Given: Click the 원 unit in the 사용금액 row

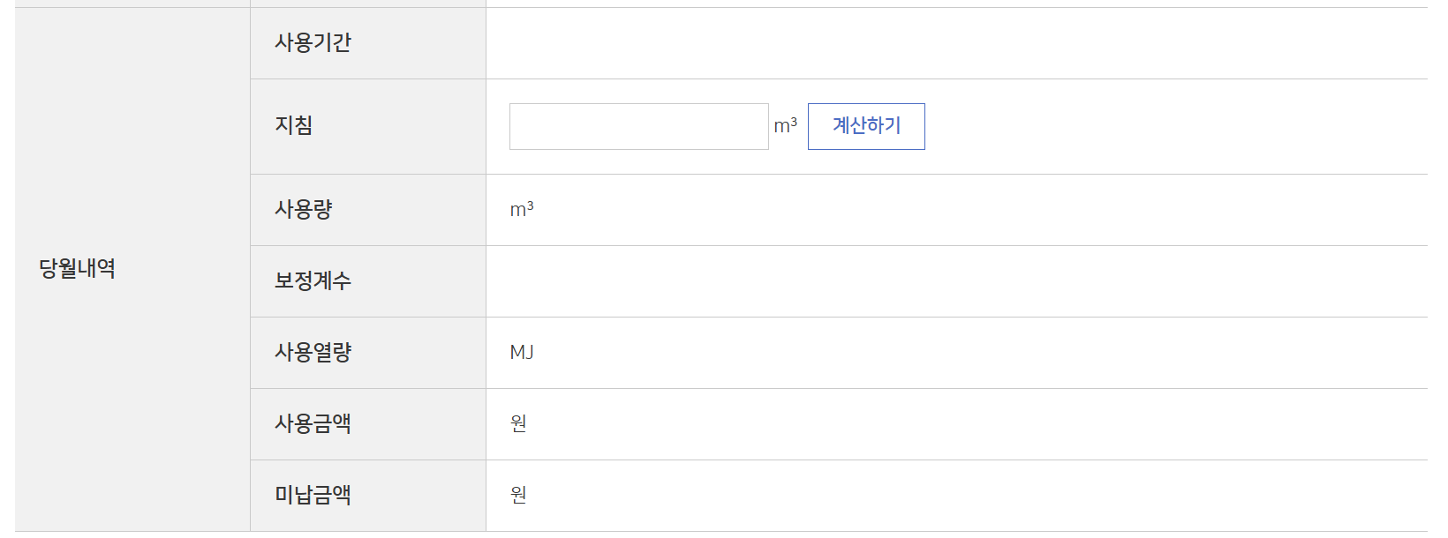Looking at the screenshot, I should tap(518, 423).
